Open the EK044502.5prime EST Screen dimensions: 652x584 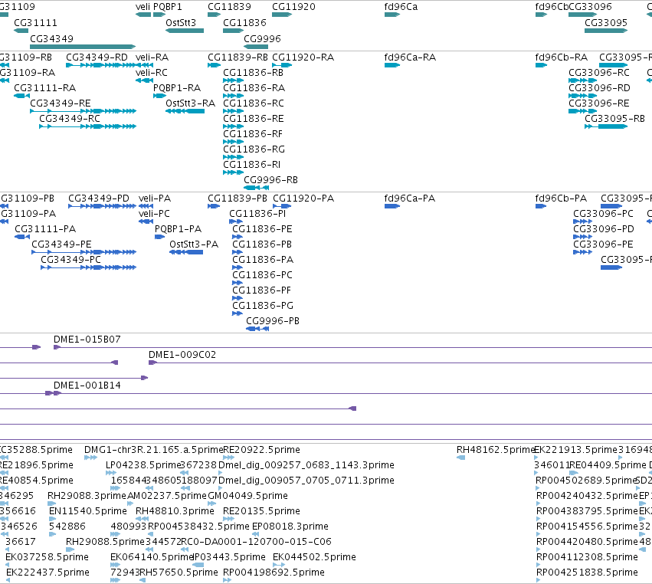pos(314,557)
